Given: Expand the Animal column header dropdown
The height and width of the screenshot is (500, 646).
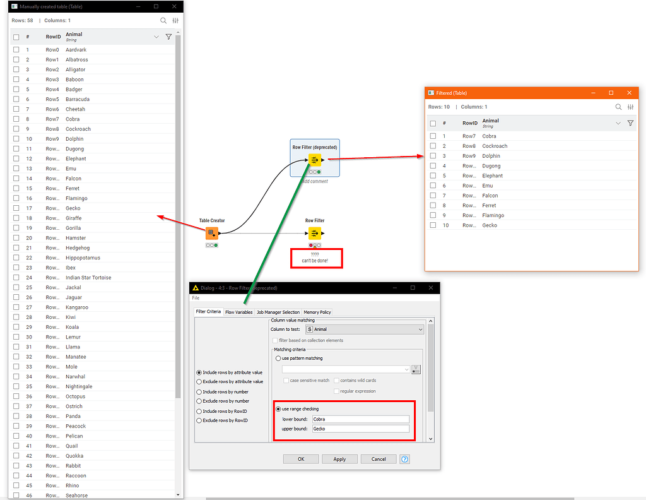Looking at the screenshot, I should (x=155, y=37).
